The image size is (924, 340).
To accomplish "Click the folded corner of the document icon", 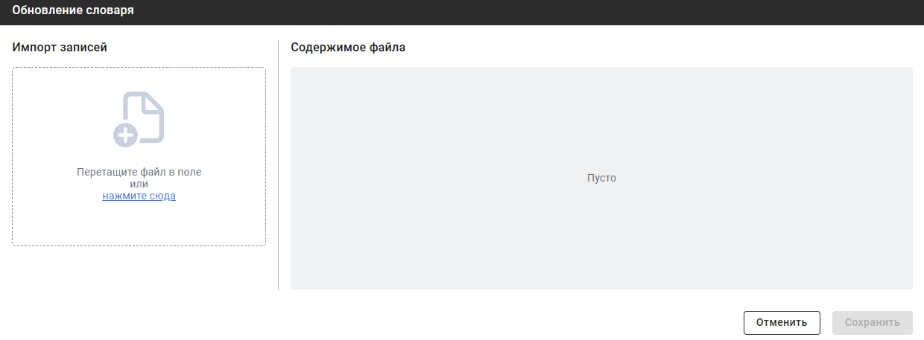I will (x=155, y=103).
